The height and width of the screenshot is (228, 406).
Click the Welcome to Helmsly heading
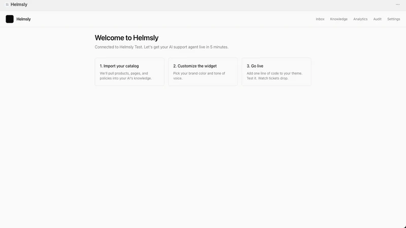[126, 37]
